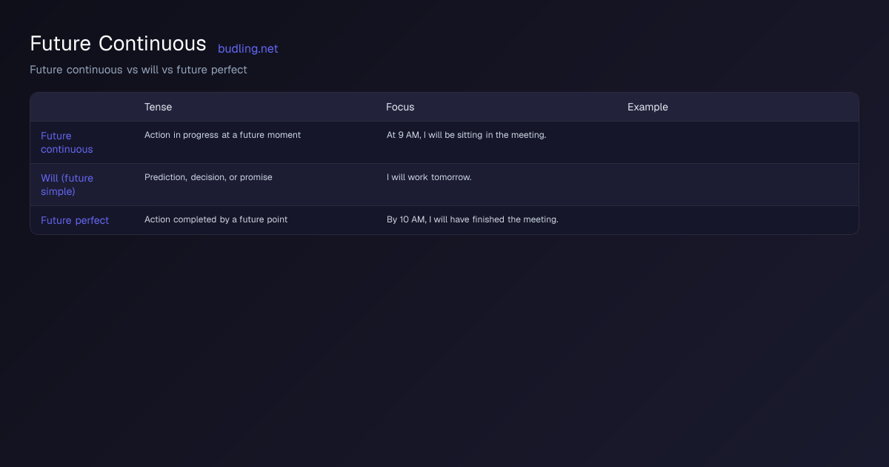This screenshot has height=467, width=889.
Task: Click the 'By 10 AM' example sentence
Action: (x=472, y=219)
